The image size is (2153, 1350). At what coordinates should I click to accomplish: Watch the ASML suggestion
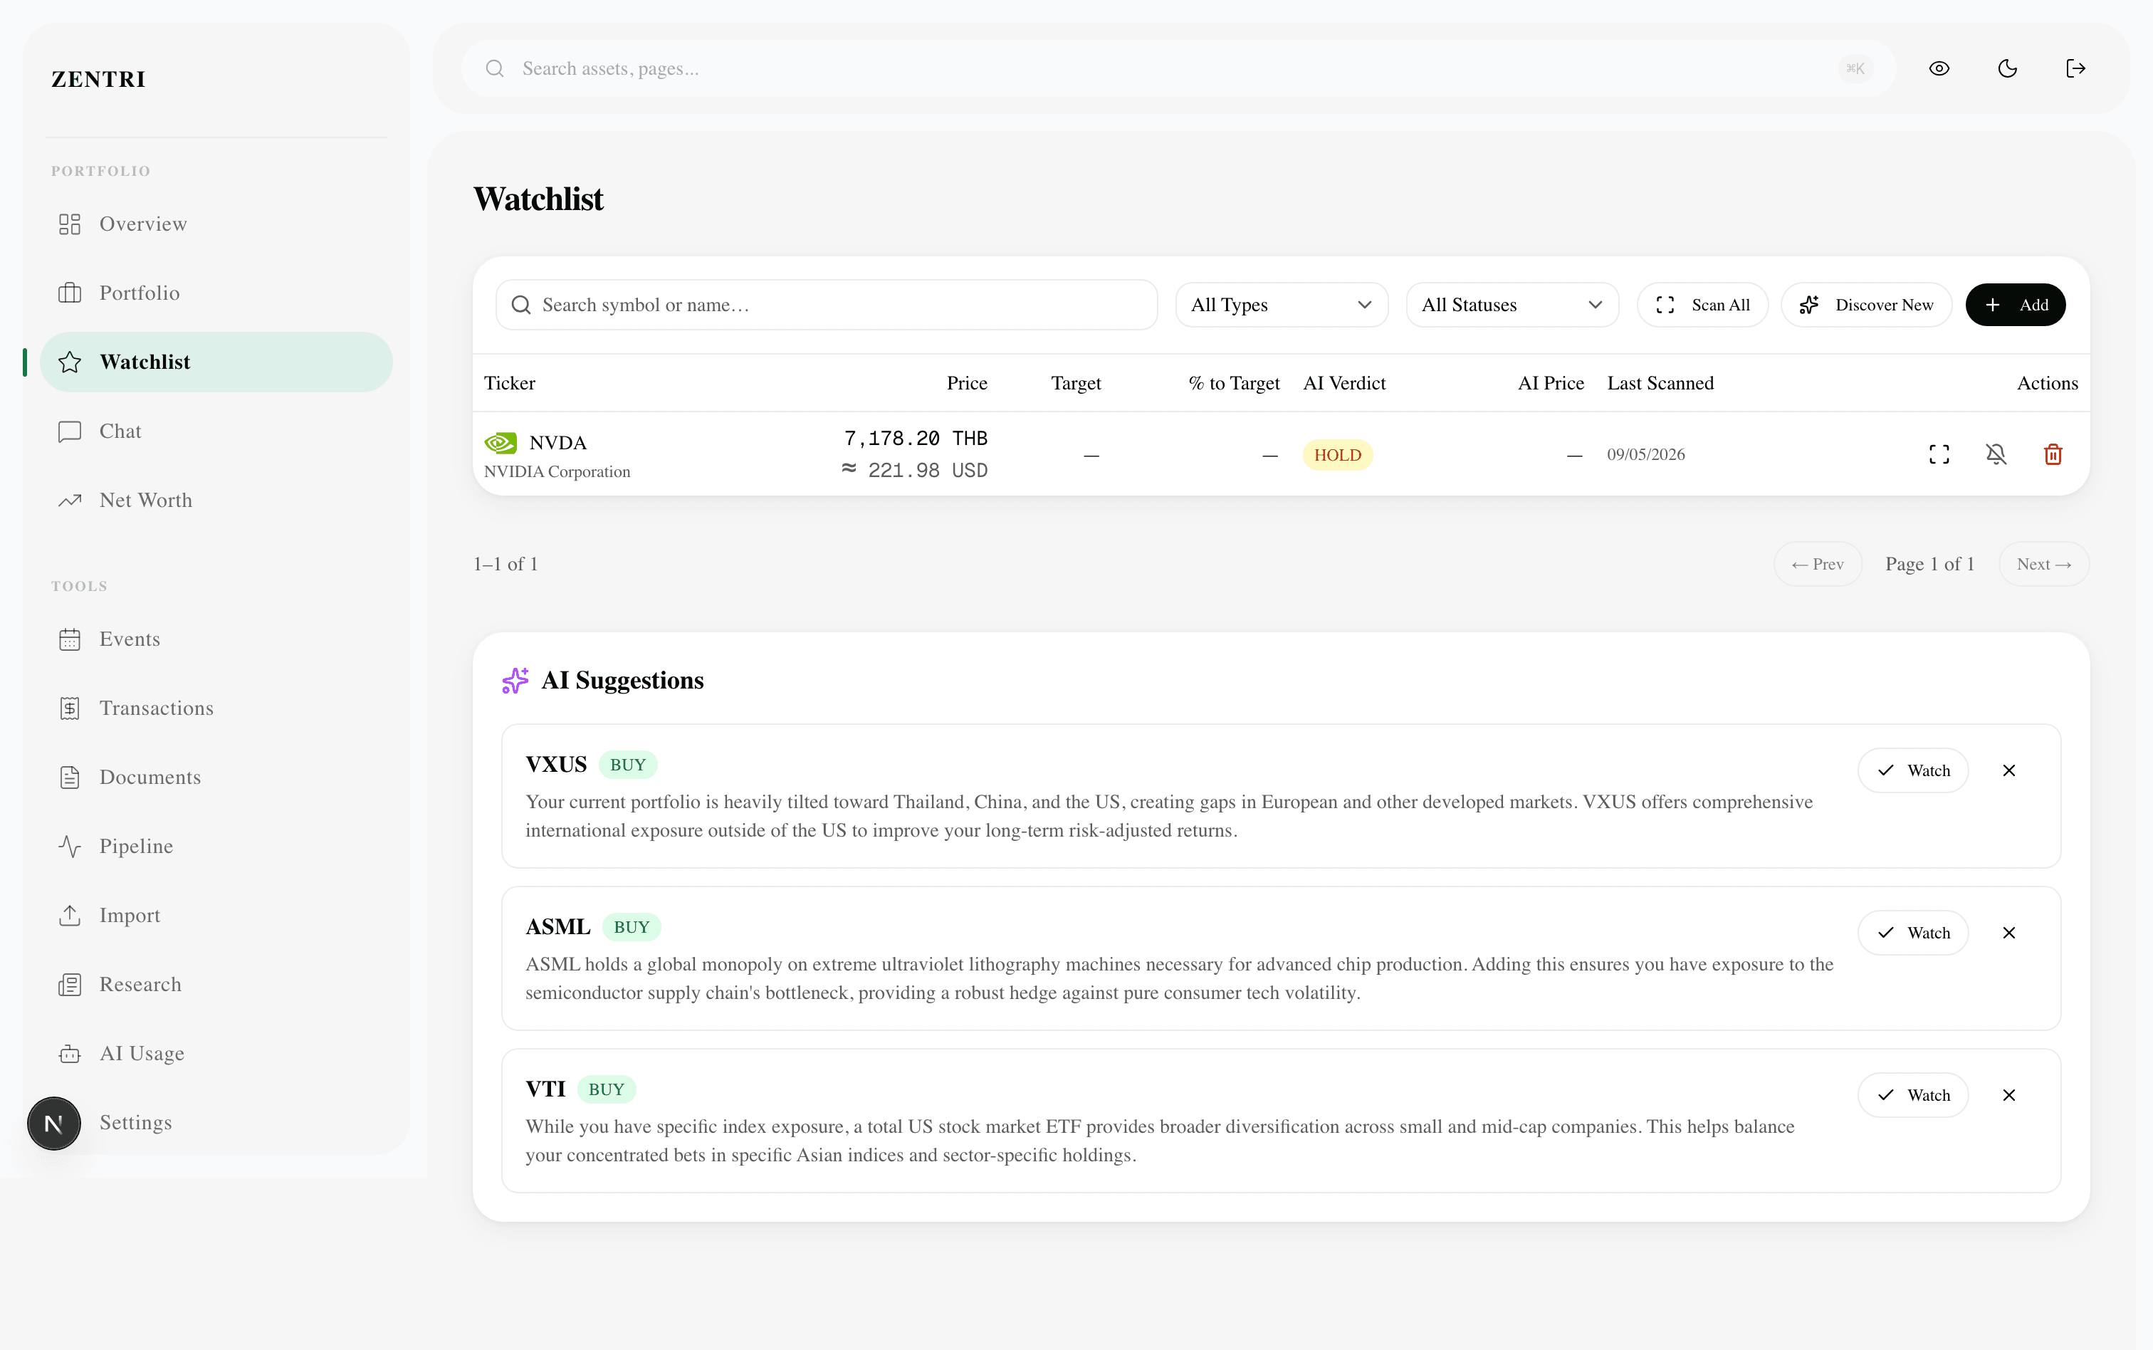1913,933
